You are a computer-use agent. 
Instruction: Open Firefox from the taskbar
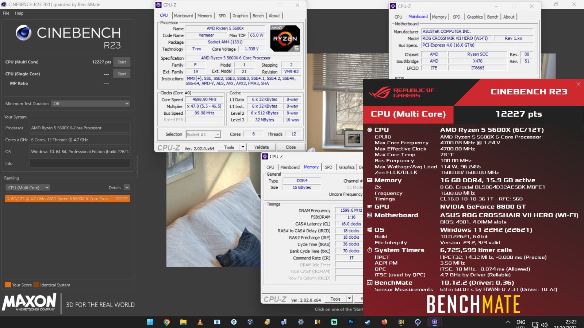(x=384, y=322)
